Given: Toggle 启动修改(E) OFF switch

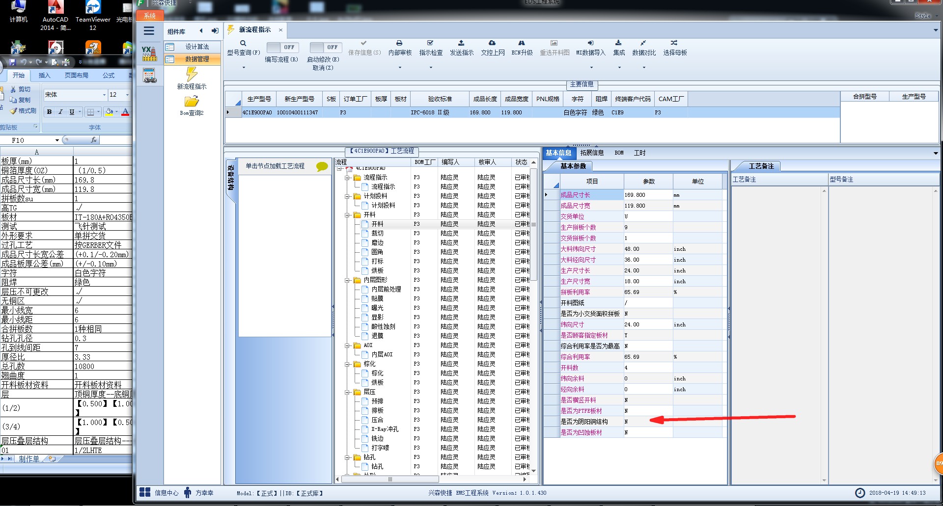Looking at the screenshot, I should [325, 47].
